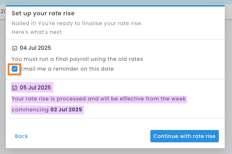Click the blue progress bar atop the dialog
The image size is (232, 154).
(x=115, y=6)
